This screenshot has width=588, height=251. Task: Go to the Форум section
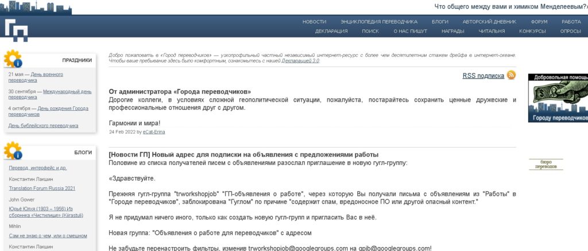point(531,22)
